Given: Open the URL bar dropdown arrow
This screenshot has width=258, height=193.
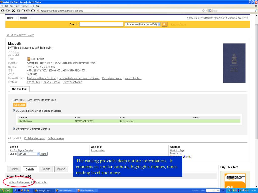Looking at the screenshot, I should point(206,11).
